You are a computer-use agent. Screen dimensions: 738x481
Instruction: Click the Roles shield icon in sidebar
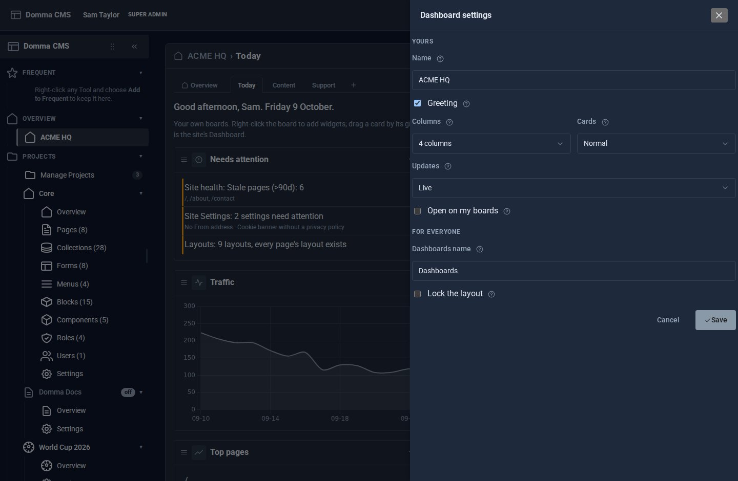pyautogui.click(x=47, y=338)
